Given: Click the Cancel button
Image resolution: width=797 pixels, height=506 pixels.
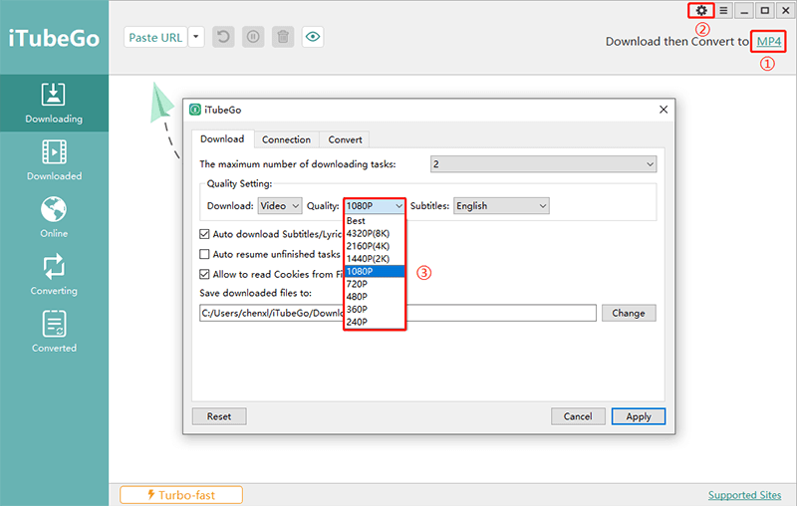Looking at the screenshot, I should (x=578, y=416).
